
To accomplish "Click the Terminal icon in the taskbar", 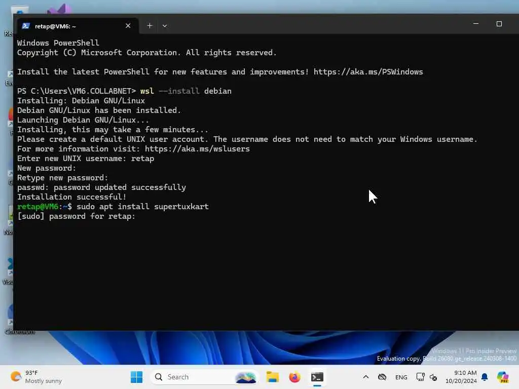I will (317, 377).
